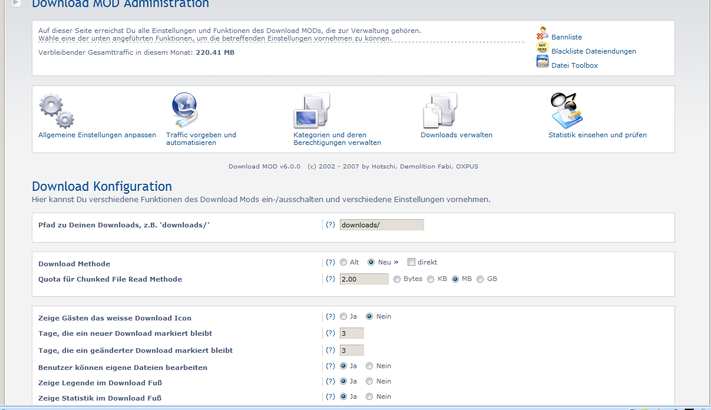Select the 'GB' quota unit radio
This screenshot has height=410, width=711.
click(481, 279)
